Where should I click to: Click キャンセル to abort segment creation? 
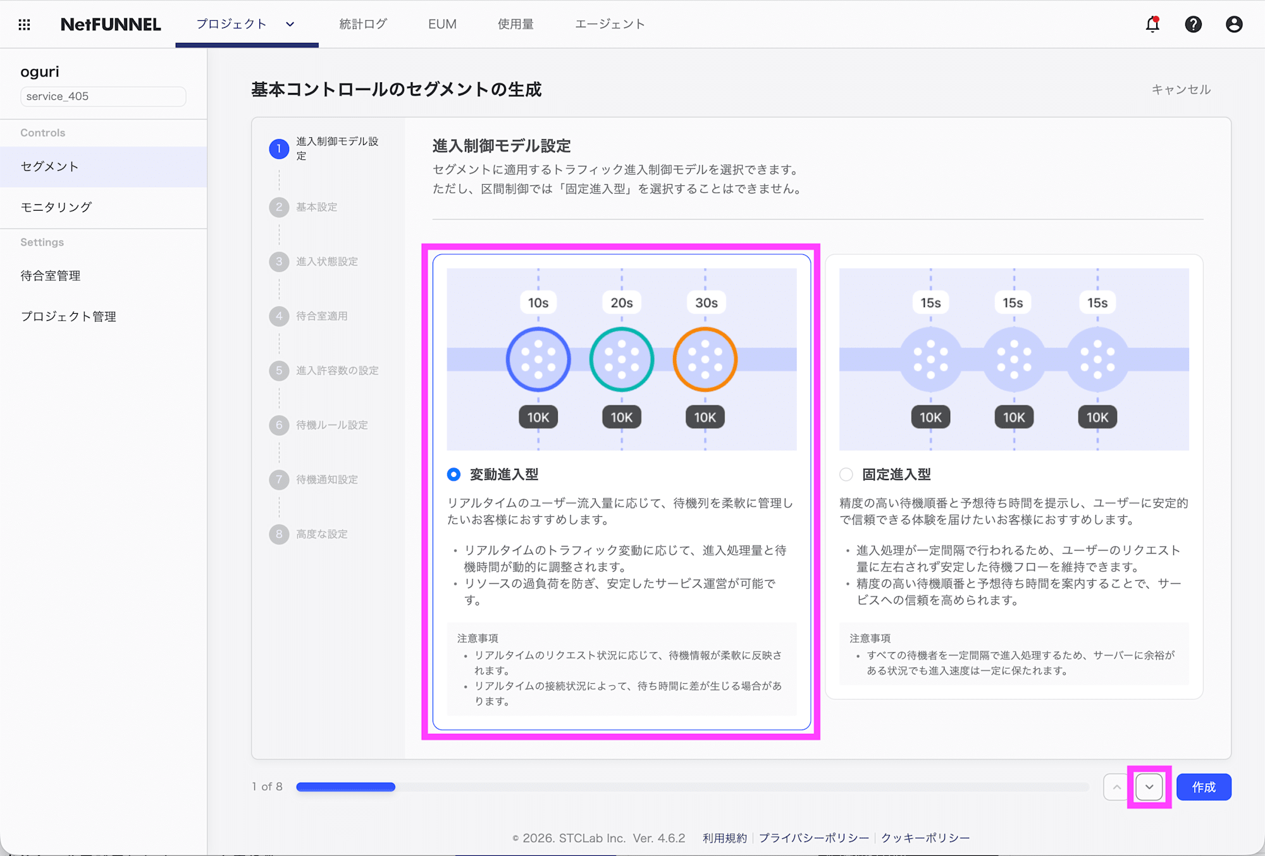click(x=1180, y=89)
